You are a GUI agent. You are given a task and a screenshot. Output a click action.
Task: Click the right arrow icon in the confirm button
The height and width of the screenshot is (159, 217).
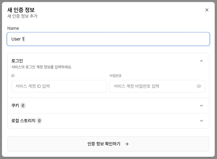[x=127, y=144]
